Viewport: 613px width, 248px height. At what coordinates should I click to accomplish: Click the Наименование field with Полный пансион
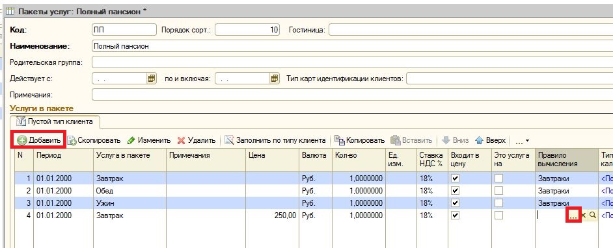(x=352, y=46)
